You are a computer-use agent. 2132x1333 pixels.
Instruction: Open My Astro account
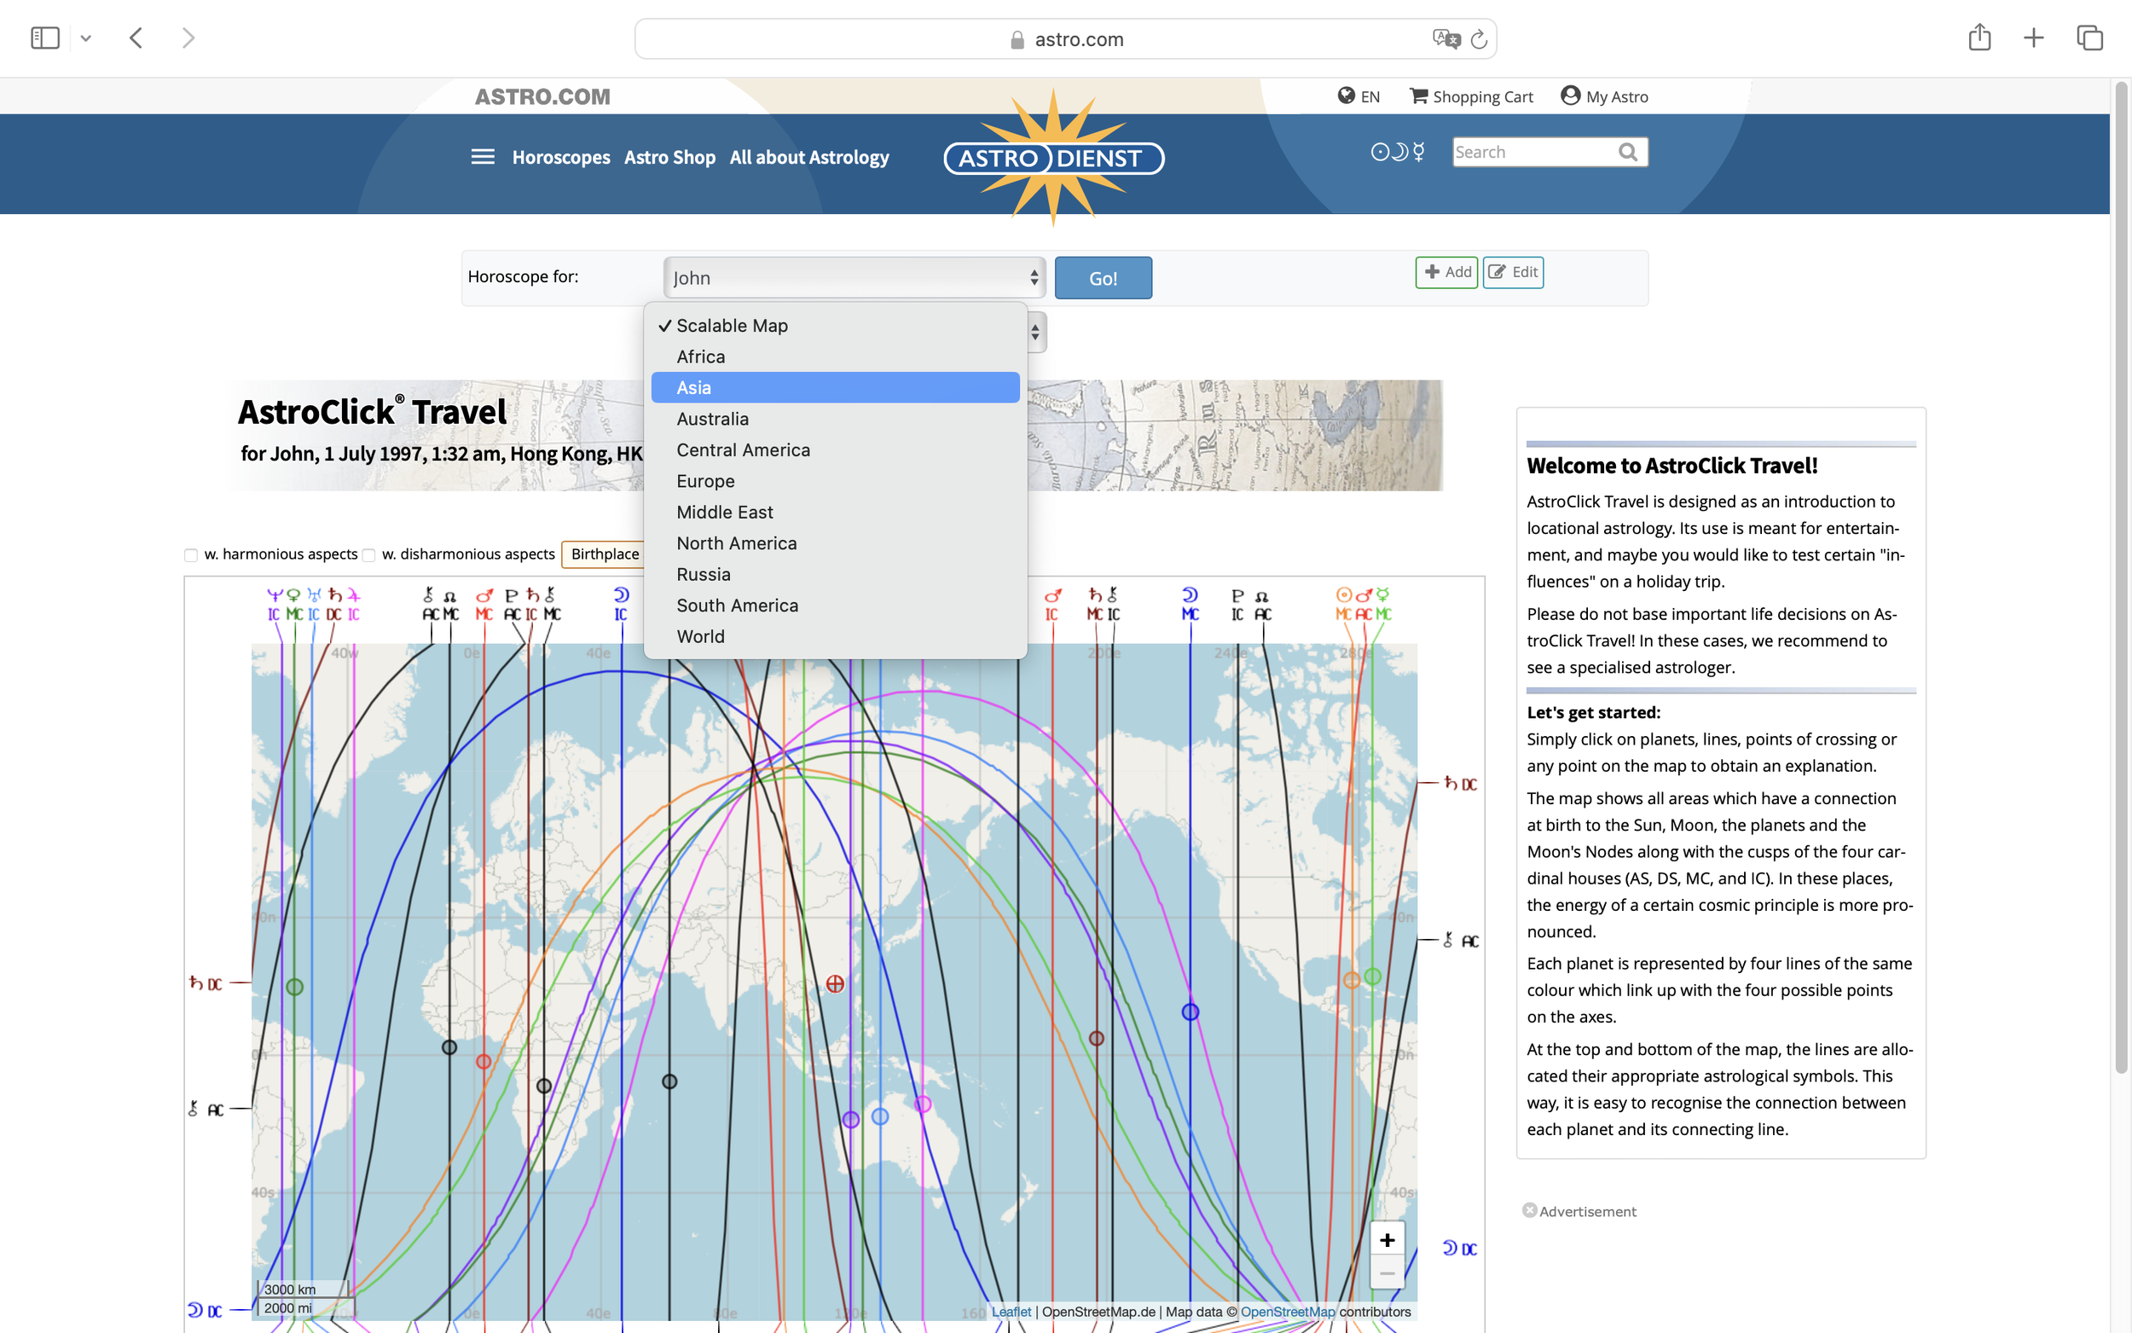click(1604, 96)
